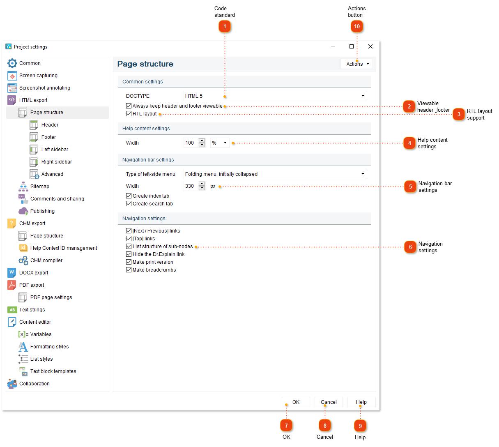Image resolution: width=499 pixels, height=447 pixels.
Task: Uncheck the RTL layout checkbox
Action: pyautogui.click(x=129, y=114)
